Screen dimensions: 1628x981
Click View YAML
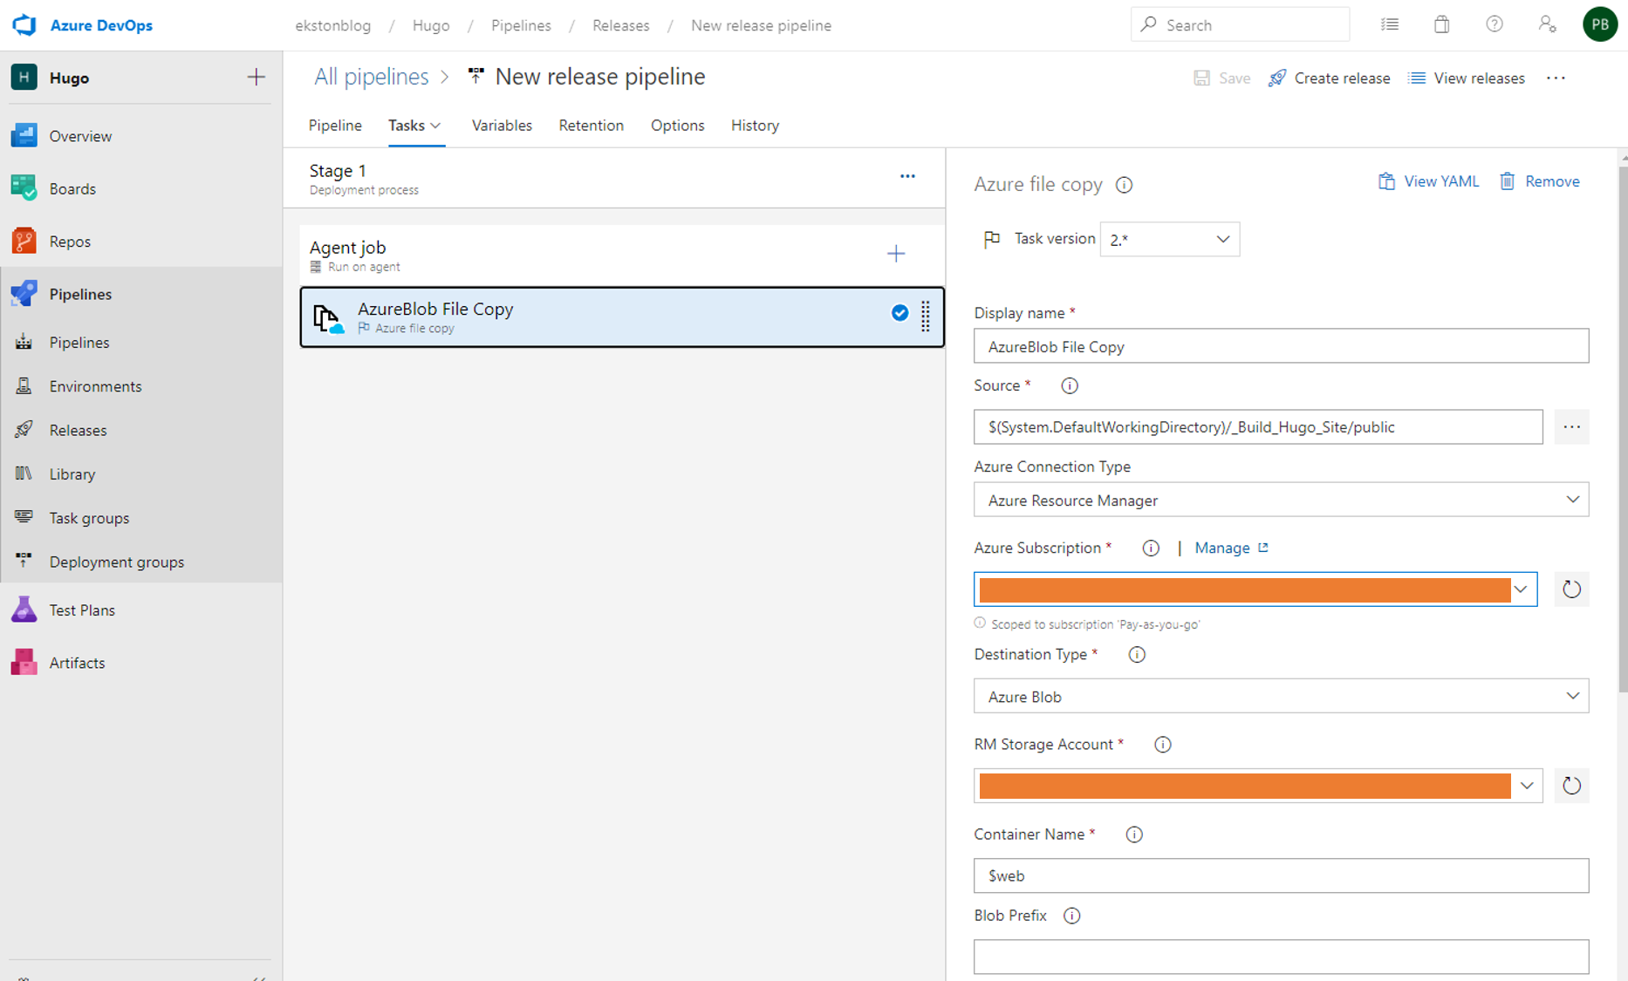pyautogui.click(x=1428, y=181)
